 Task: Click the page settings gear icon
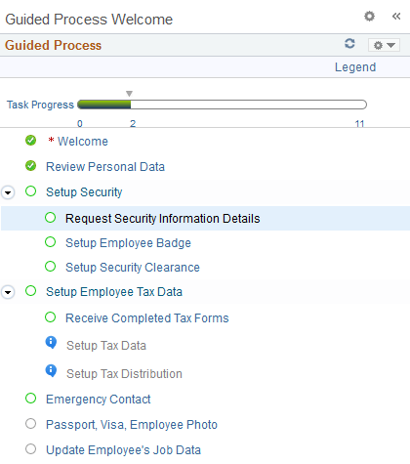pyautogui.click(x=369, y=16)
